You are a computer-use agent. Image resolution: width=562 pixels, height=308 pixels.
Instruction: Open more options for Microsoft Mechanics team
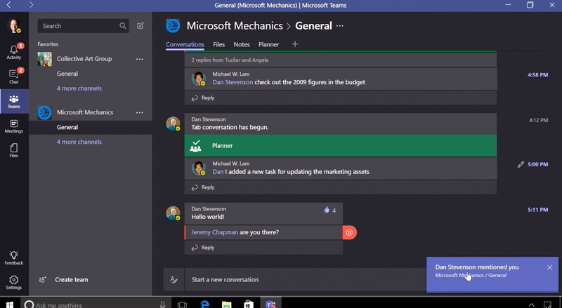[140, 112]
